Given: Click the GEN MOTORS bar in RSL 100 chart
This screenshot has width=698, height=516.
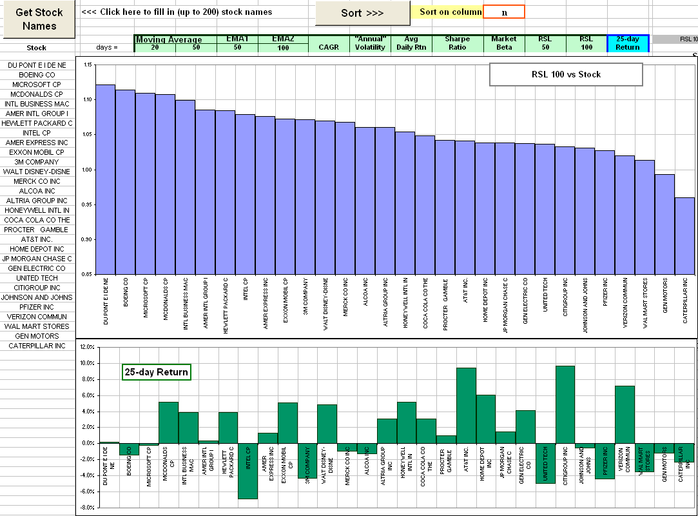Looking at the screenshot, I should (664, 224).
